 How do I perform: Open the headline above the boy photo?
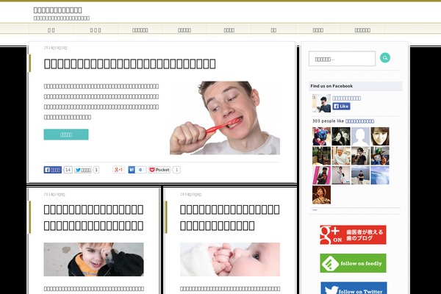93,218
